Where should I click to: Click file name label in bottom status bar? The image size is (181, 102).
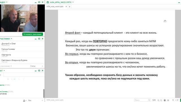(55, 100)
